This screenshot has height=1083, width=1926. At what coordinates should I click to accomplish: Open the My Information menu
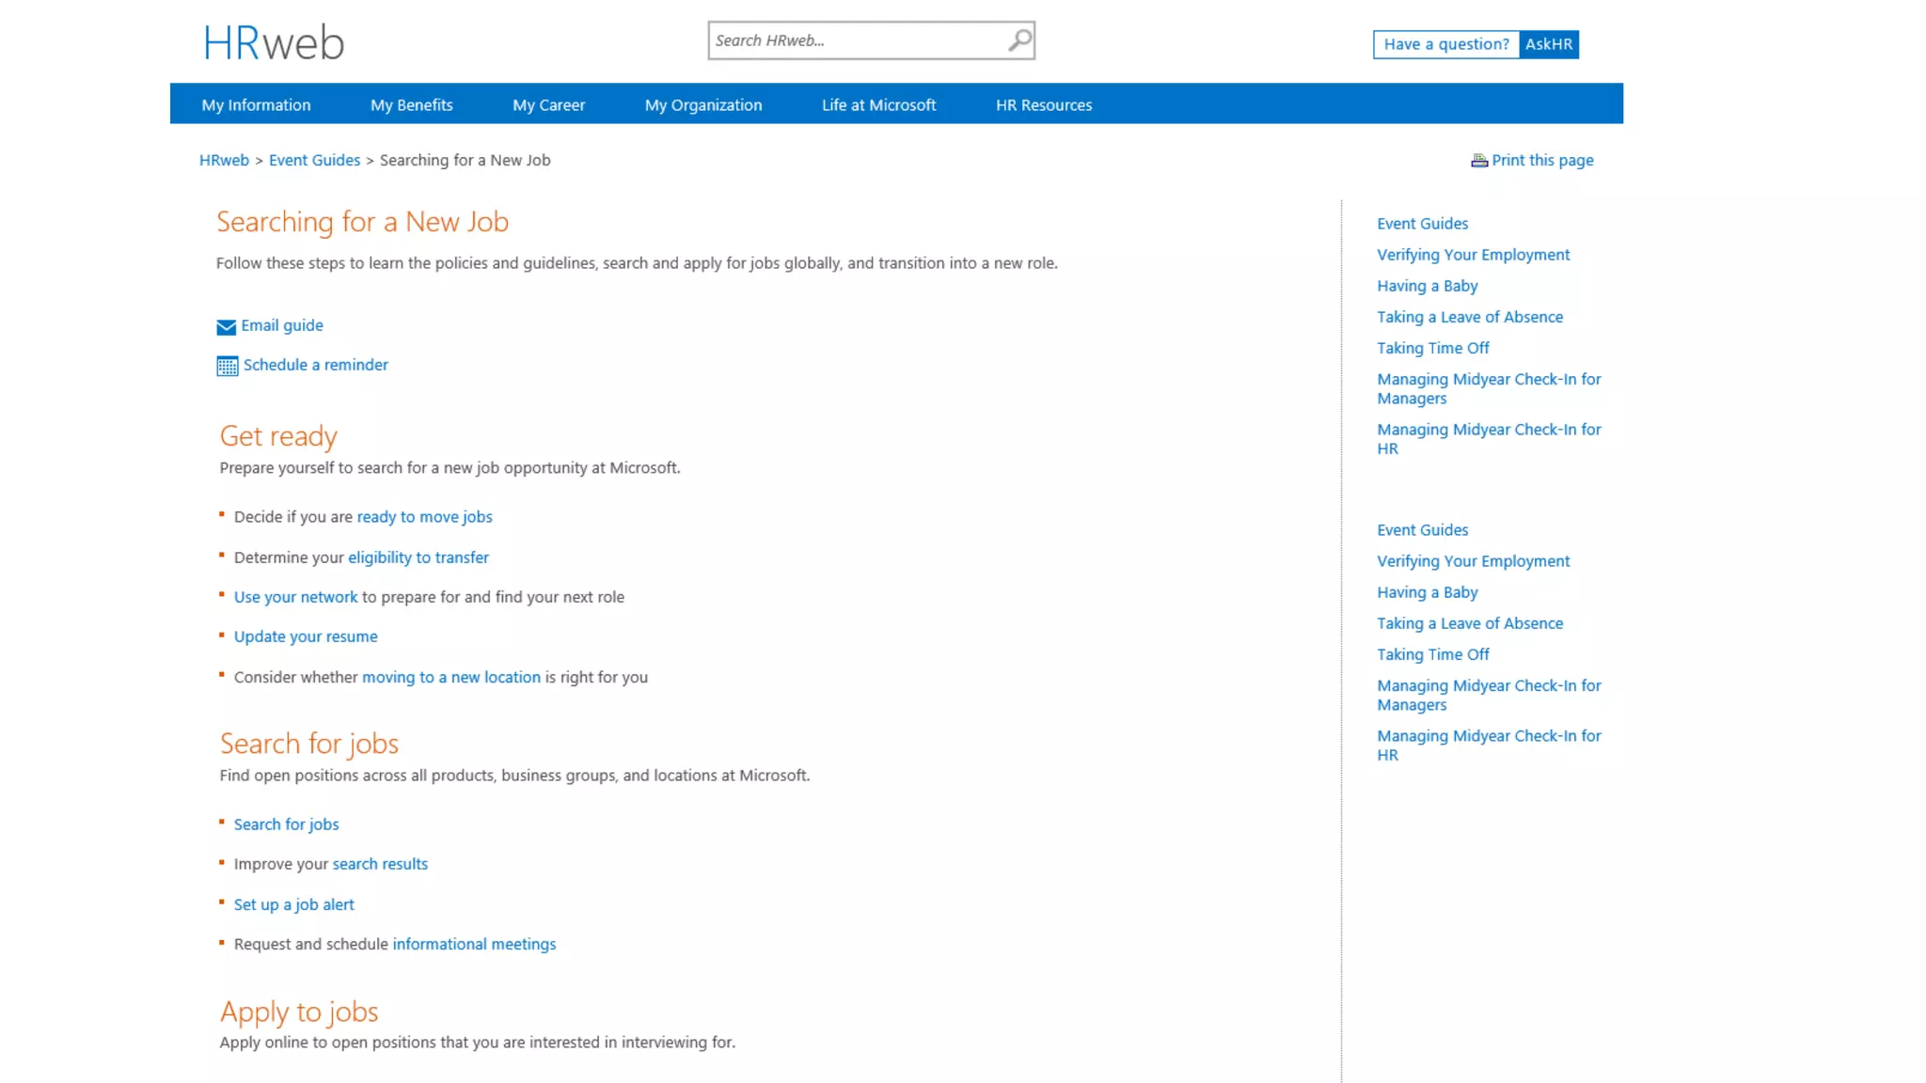point(256,105)
